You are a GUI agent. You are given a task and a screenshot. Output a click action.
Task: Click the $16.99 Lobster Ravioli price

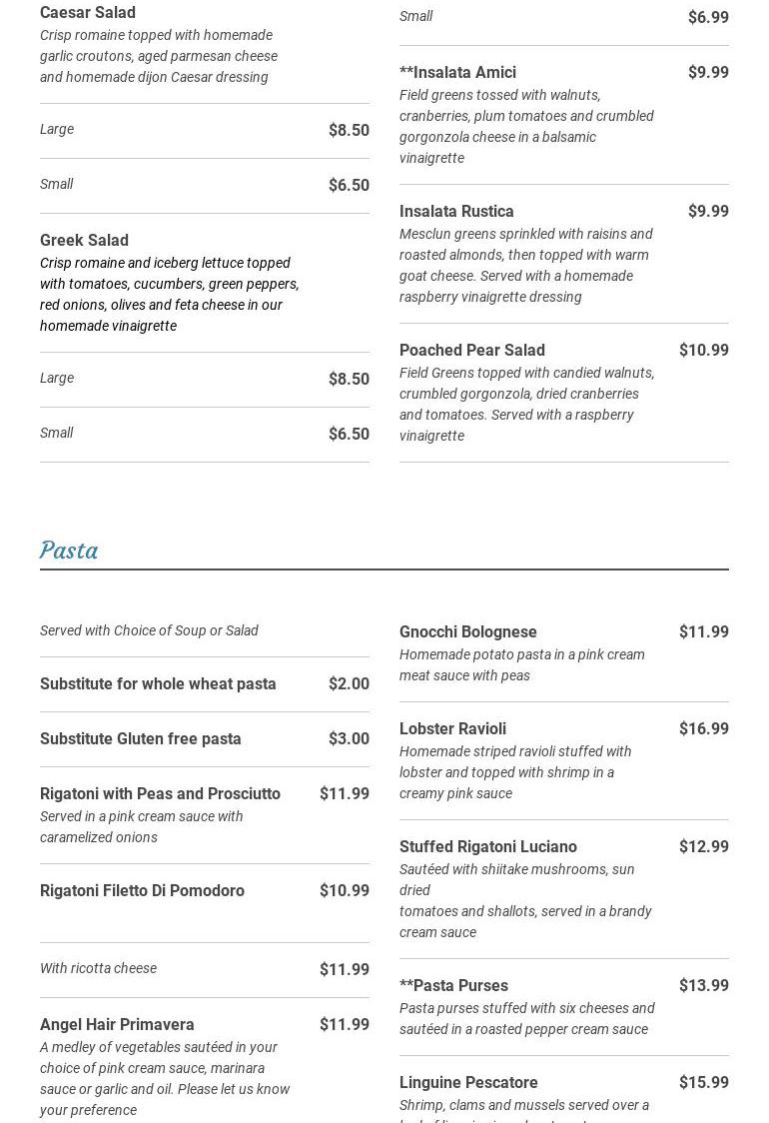point(704,729)
